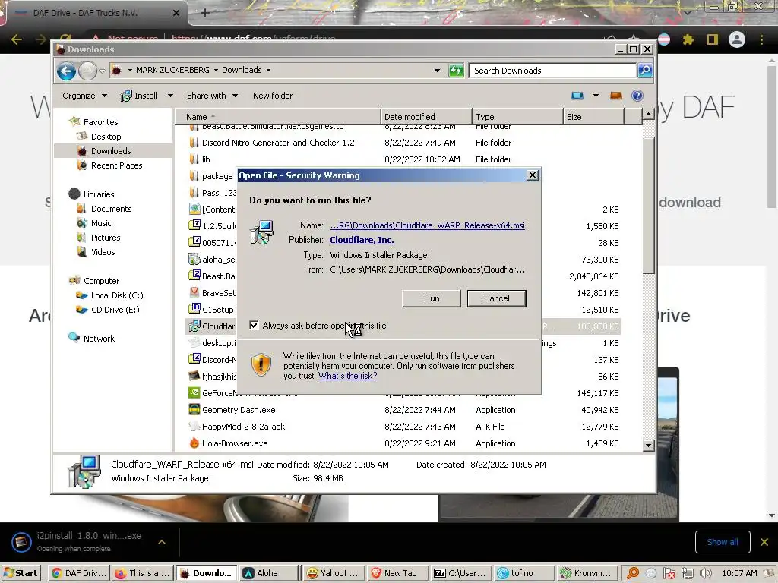Switch to Yahoo! taskbar item
Screen dimensions: 778x583
pyautogui.click(x=333, y=573)
